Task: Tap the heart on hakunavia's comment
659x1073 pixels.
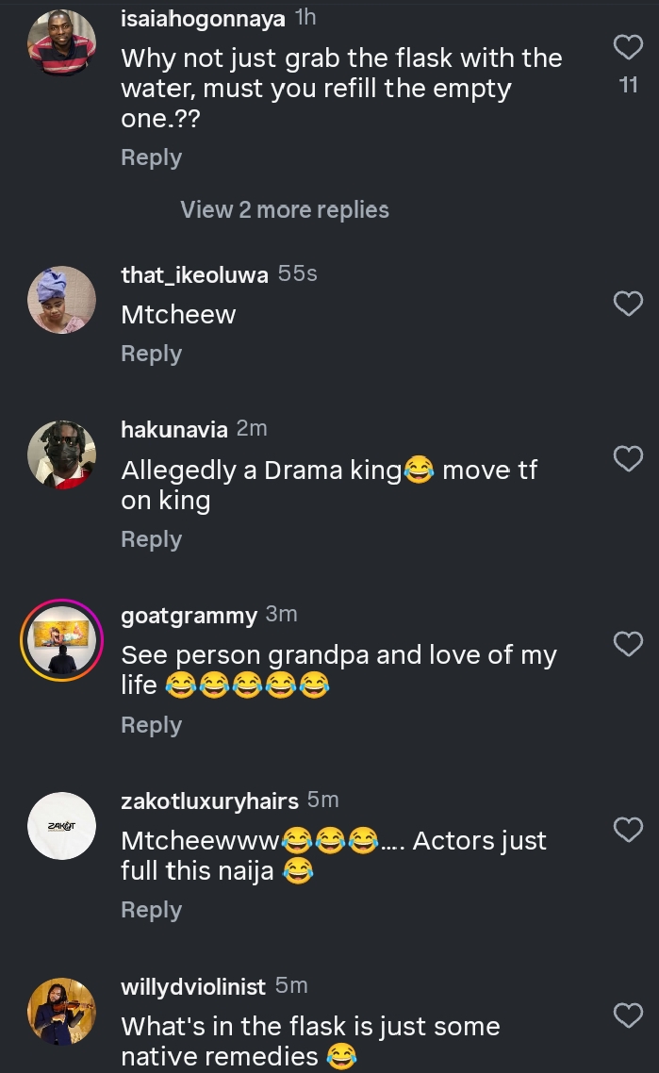Action: coord(627,458)
